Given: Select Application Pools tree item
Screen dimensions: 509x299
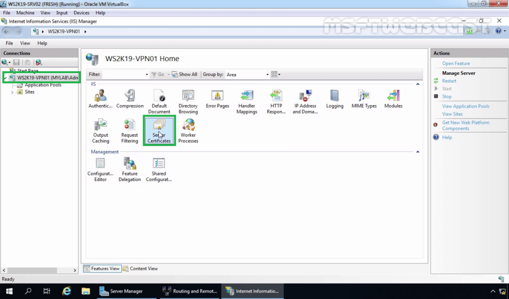Looking at the screenshot, I should point(43,85).
